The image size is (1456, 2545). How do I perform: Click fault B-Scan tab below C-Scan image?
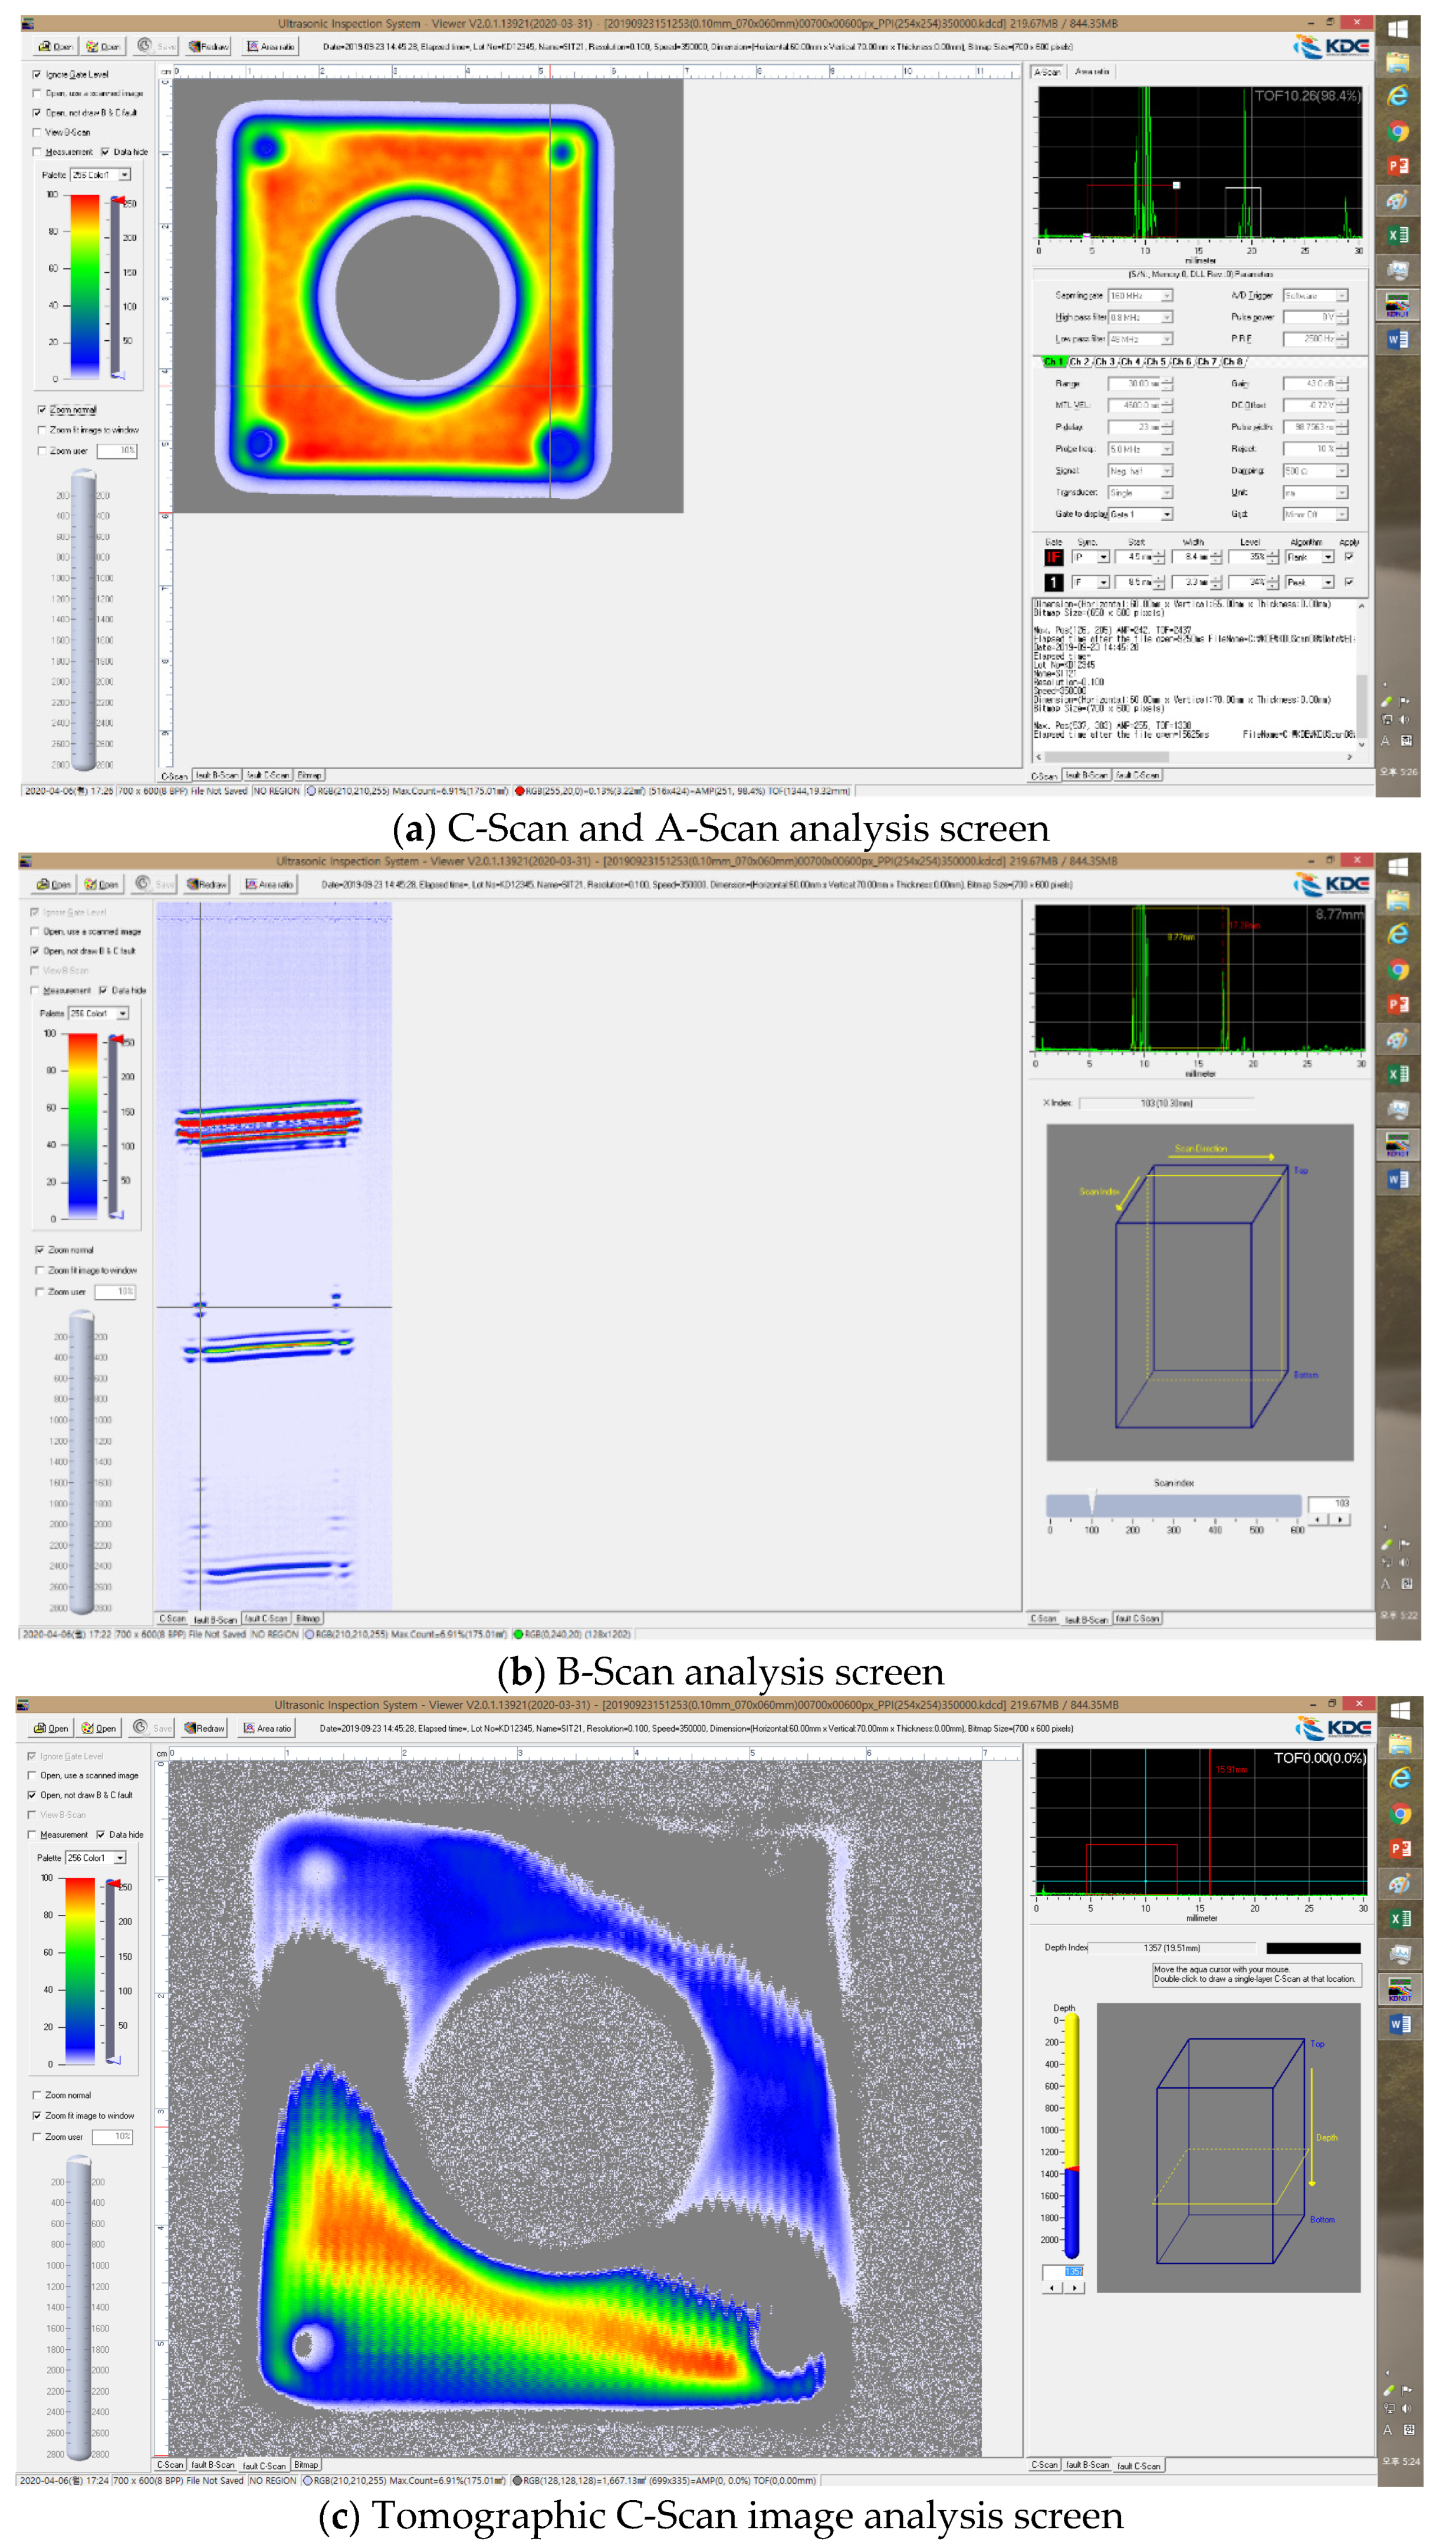[216, 775]
